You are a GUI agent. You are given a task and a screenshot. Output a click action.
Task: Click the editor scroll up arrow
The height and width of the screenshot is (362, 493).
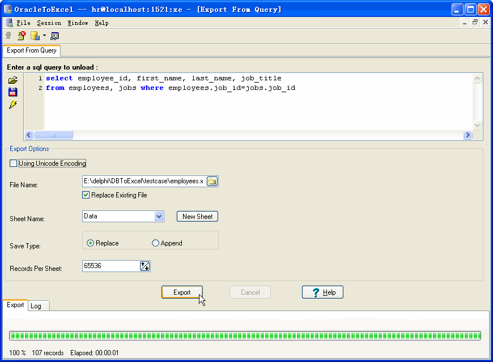(x=477, y=78)
